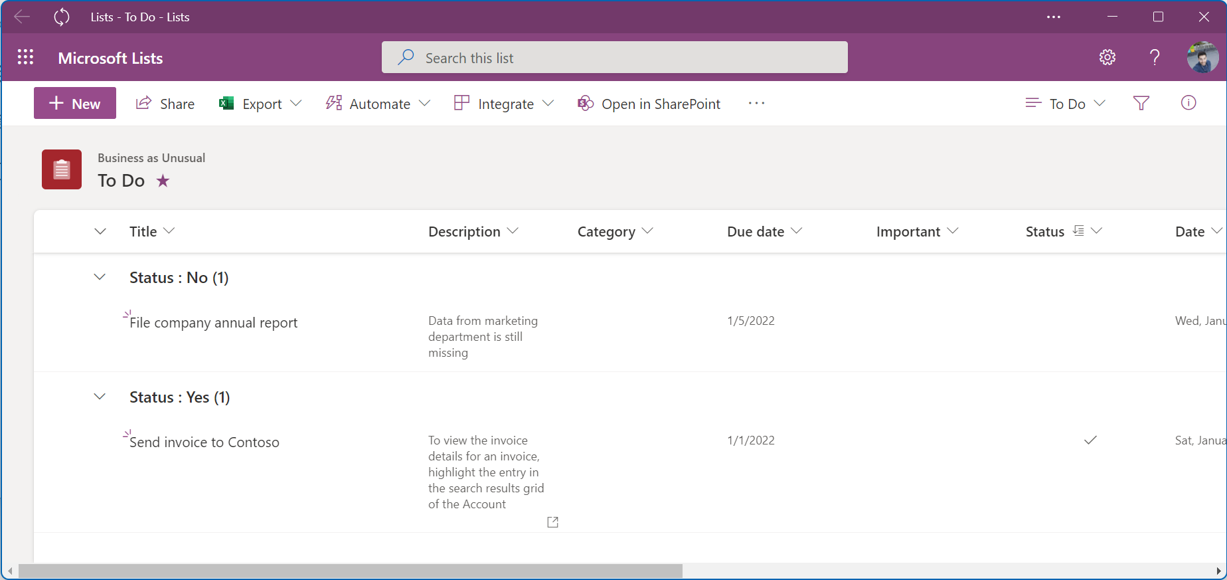Click the Status : Yes (1) group heading

[x=180, y=397]
